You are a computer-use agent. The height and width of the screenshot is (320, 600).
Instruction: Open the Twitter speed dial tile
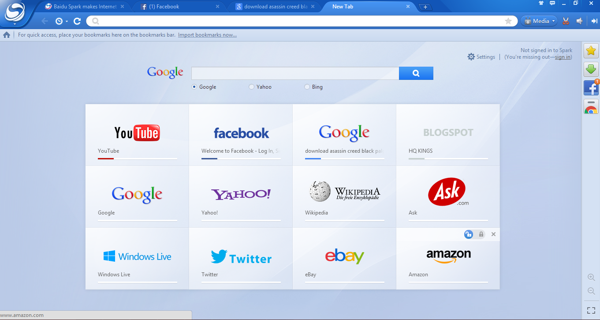tap(241, 259)
